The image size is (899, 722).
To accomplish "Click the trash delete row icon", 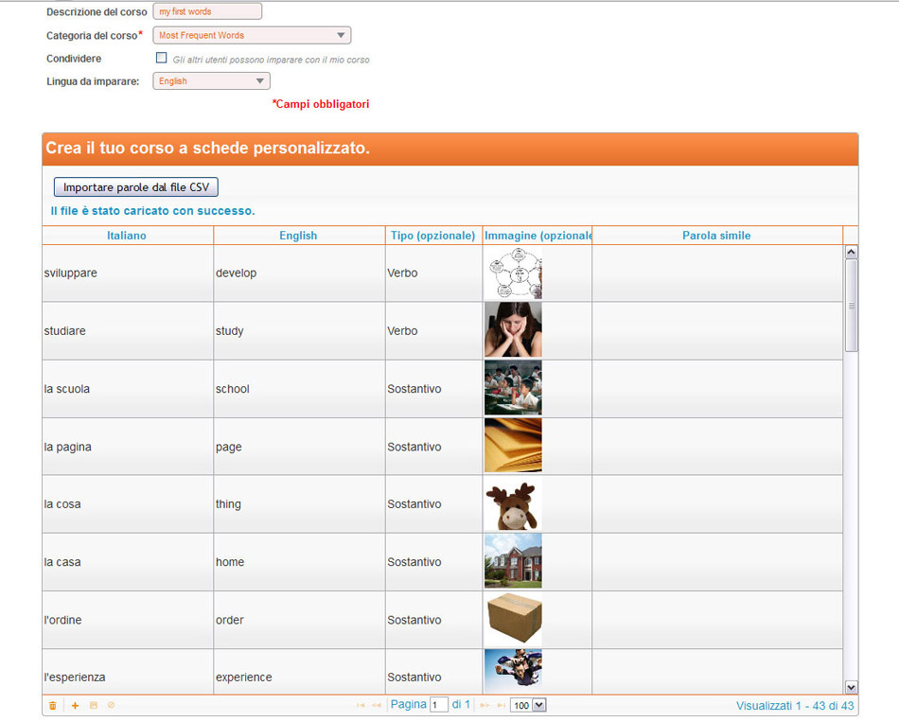I will 52,705.
